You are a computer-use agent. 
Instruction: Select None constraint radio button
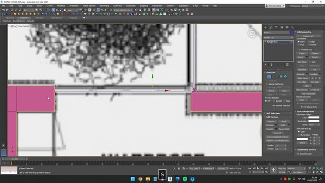[299, 42]
